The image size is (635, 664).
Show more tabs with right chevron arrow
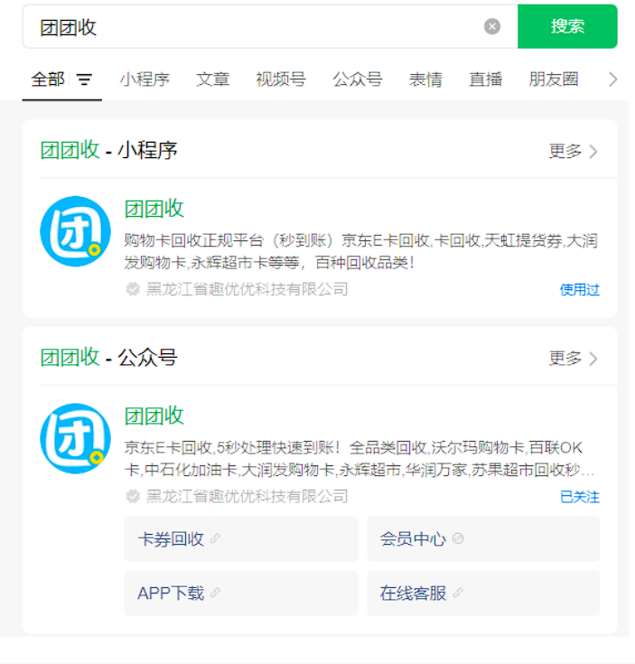pos(612,79)
